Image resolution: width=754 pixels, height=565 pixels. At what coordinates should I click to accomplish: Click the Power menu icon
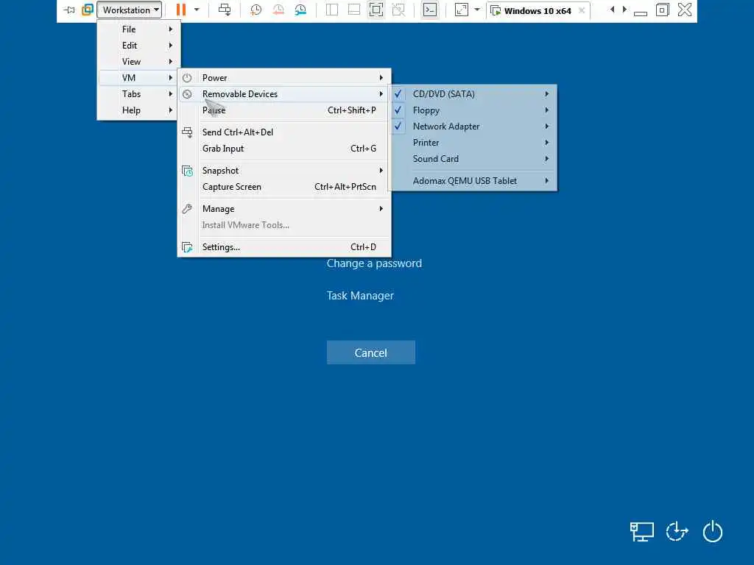(187, 78)
